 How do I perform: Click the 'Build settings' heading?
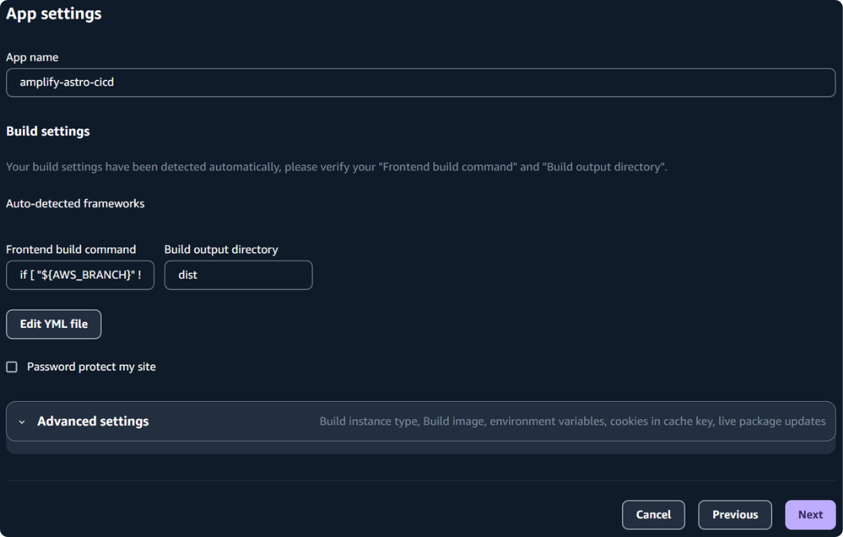(x=48, y=131)
